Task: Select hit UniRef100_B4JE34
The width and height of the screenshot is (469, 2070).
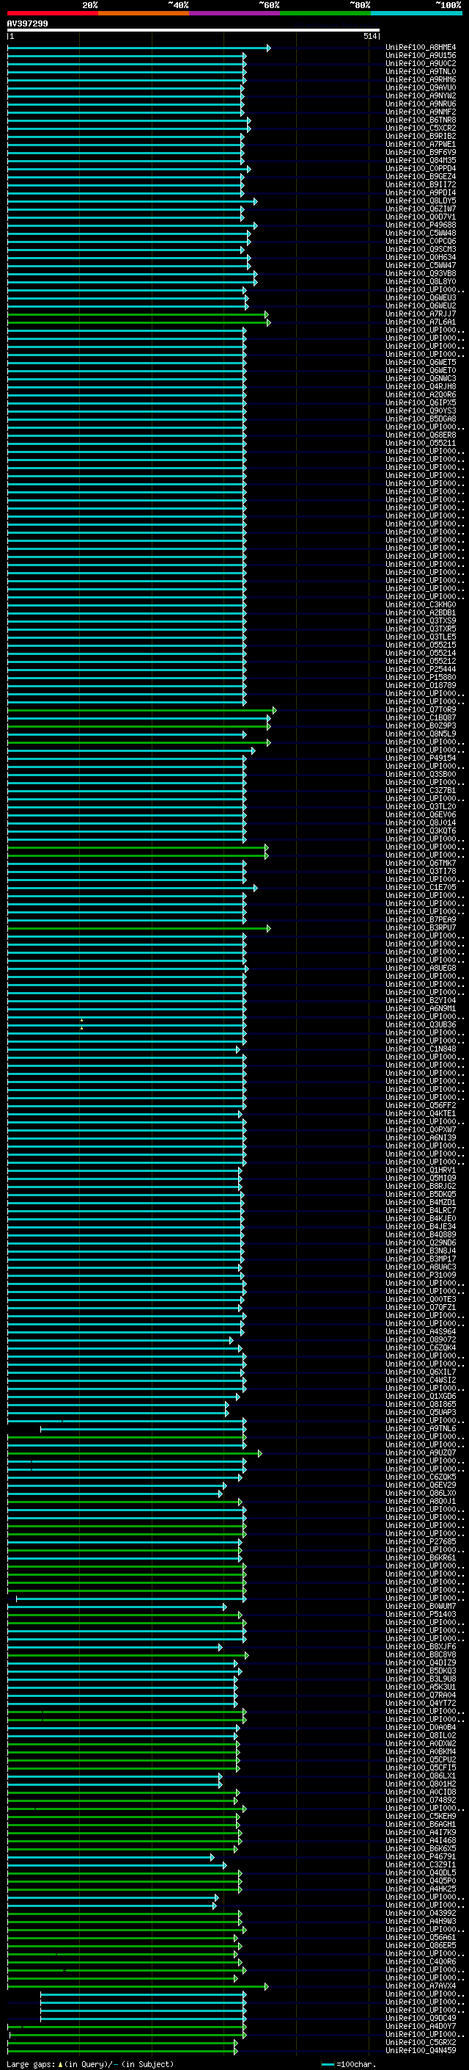Action: (421, 1226)
